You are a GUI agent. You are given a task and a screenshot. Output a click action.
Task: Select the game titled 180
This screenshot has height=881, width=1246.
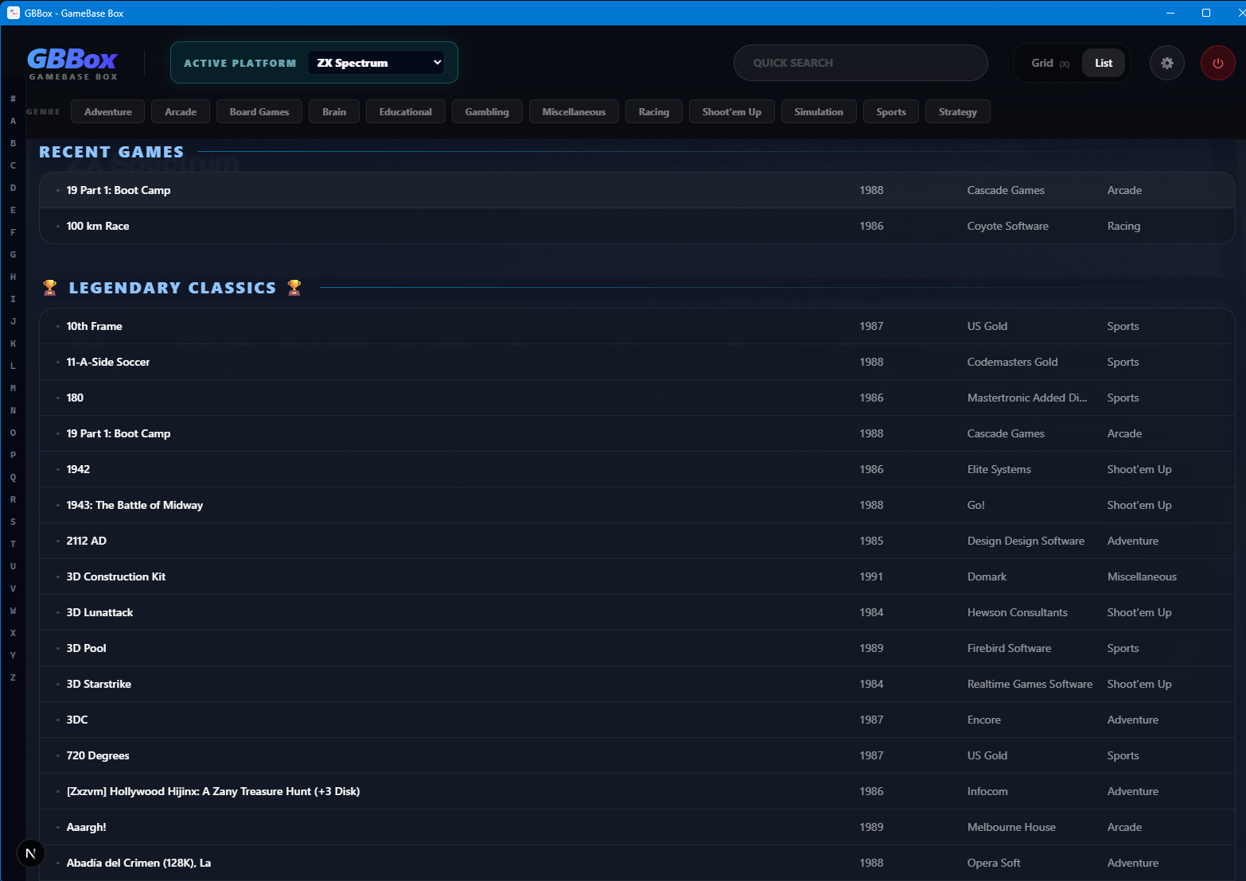pos(637,398)
